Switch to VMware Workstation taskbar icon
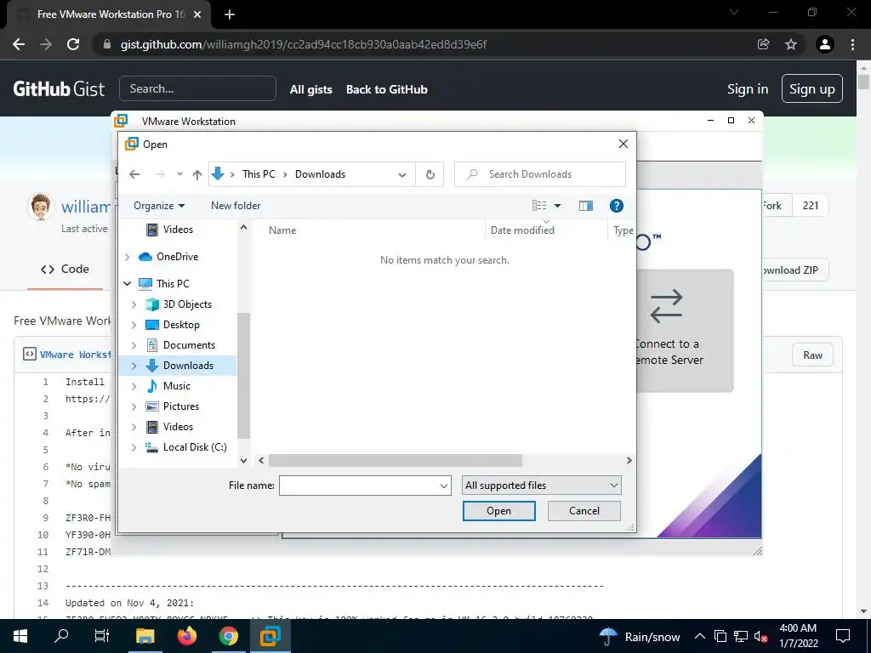The image size is (871, 653). point(270,636)
